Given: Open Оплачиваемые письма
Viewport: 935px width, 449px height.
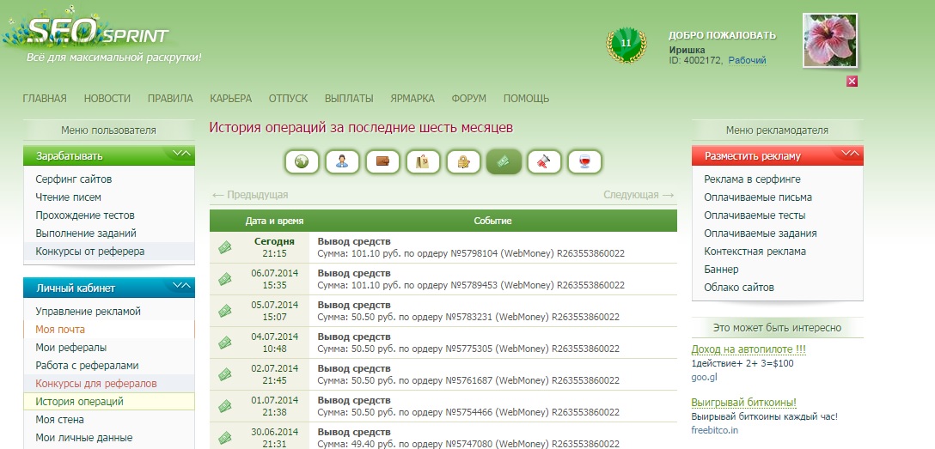Looking at the screenshot, I should pyautogui.click(x=758, y=197).
